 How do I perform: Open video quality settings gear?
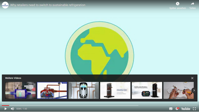tap(177, 109)
